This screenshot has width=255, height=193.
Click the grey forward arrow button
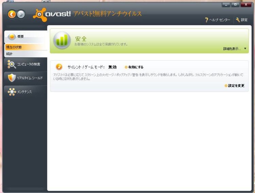click(x=21, y=14)
